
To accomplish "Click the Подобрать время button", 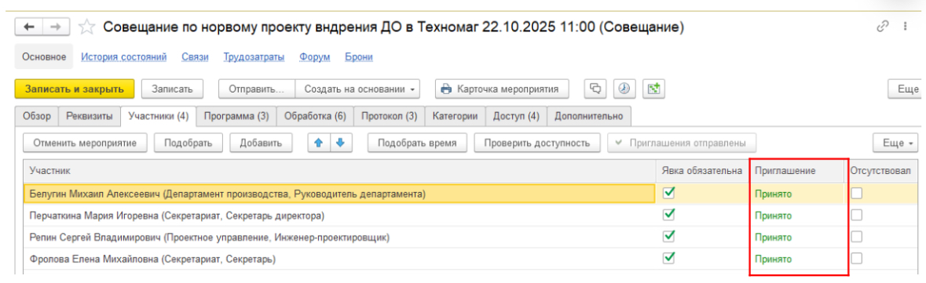I will click(x=418, y=143).
